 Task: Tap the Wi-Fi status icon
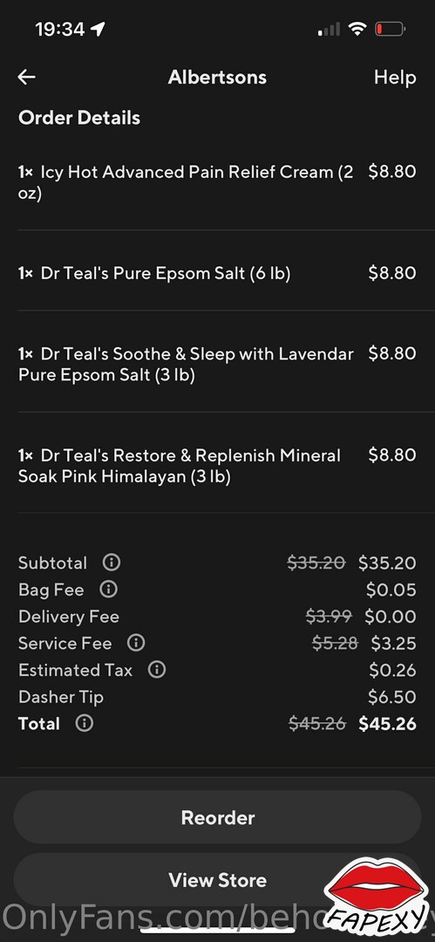coord(357,29)
